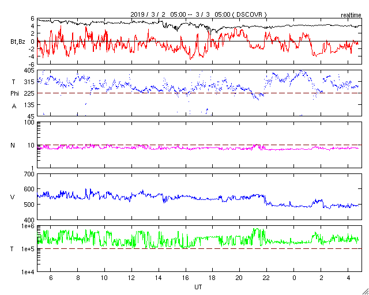369x295 pixels.
Task: Click the window resize grip in the corner
Action: pyautogui.click(x=366, y=292)
